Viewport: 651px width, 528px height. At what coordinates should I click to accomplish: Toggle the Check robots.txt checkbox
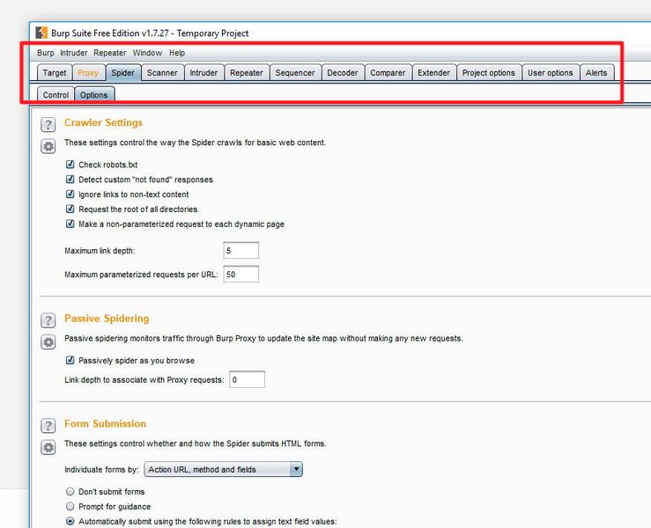(x=70, y=165)
